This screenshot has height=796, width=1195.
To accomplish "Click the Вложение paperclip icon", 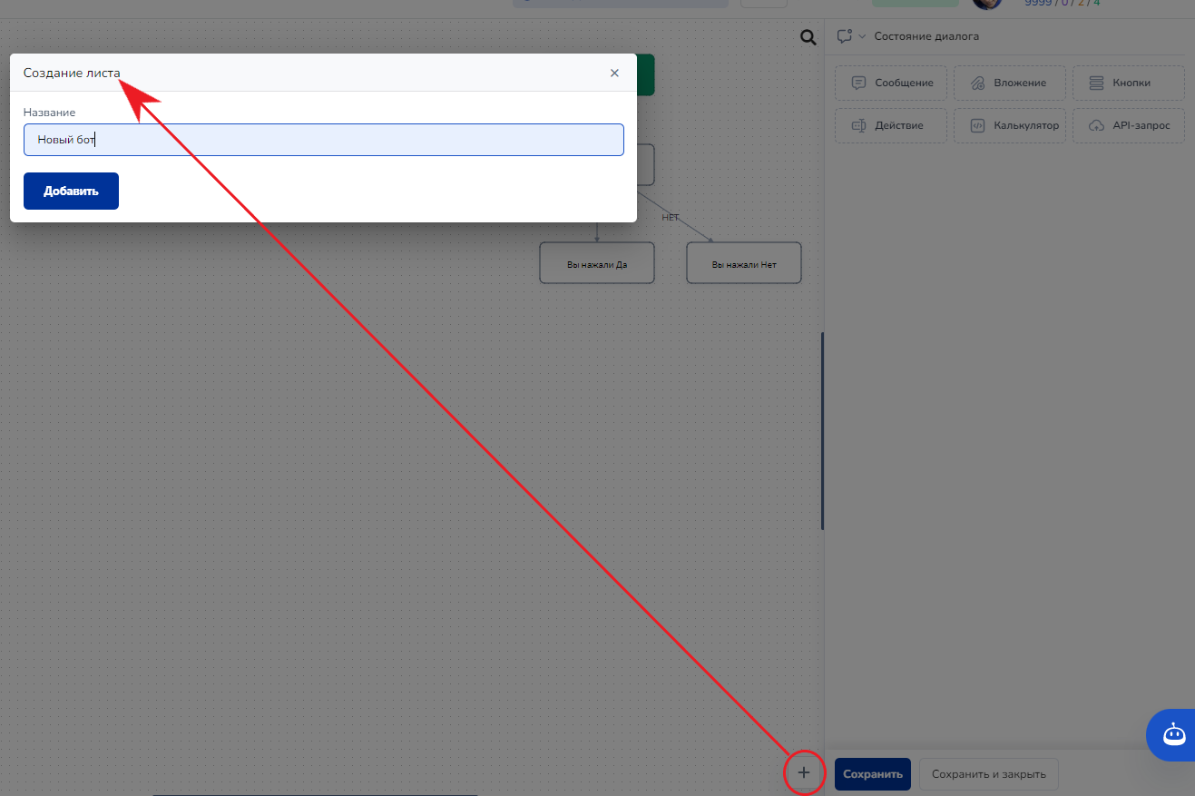I will [977, 83].
